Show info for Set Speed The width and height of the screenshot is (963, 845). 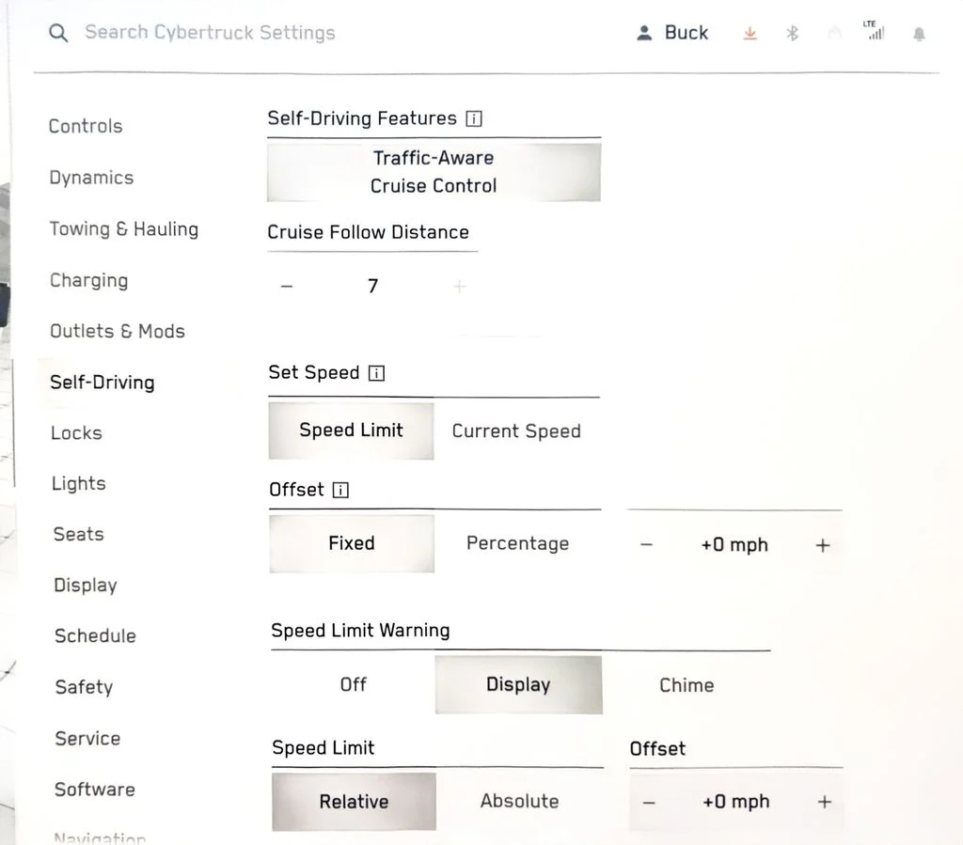tap(376, 373)
